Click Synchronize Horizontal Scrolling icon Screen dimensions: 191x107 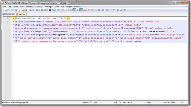pos(70,10)
